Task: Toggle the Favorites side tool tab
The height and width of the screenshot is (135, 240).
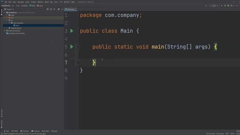Action: coord(1,124)
